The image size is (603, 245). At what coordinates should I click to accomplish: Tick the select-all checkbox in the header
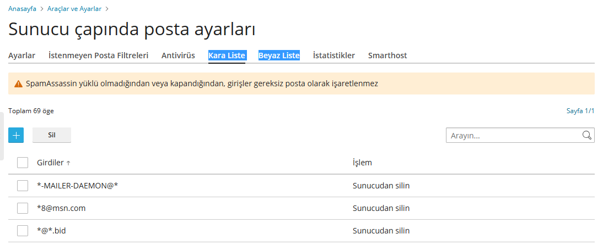tap(23, 163)
